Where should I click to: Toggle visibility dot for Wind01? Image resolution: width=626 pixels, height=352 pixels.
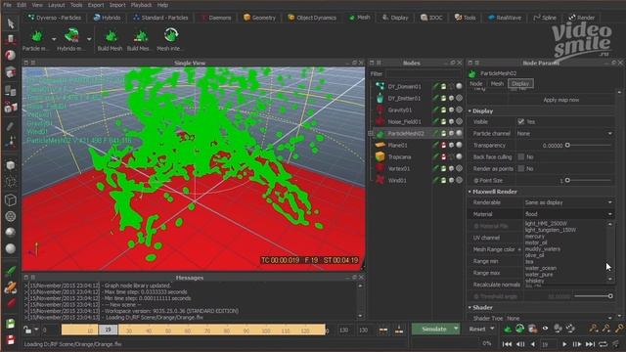[x=459, y=180]
